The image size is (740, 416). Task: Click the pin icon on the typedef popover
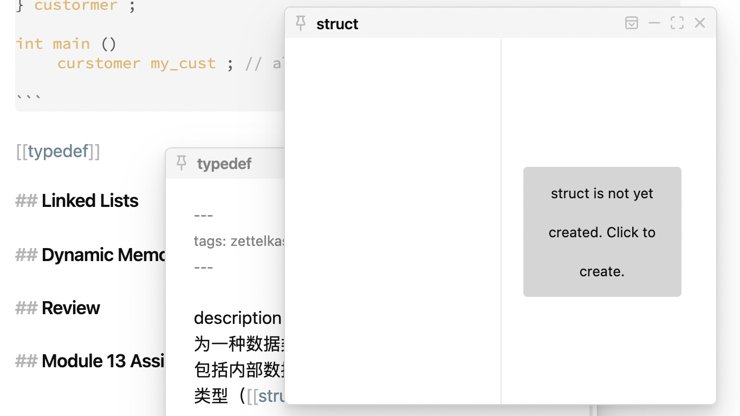point(181,163)
